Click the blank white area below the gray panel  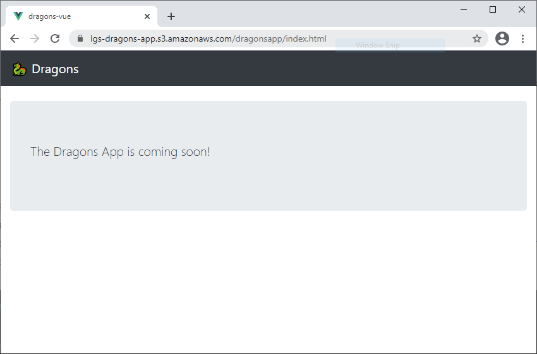click(x=268, y=284)
